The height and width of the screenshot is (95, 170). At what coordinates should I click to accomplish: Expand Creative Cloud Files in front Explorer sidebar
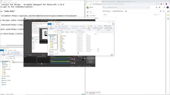[x=49, y=50]
